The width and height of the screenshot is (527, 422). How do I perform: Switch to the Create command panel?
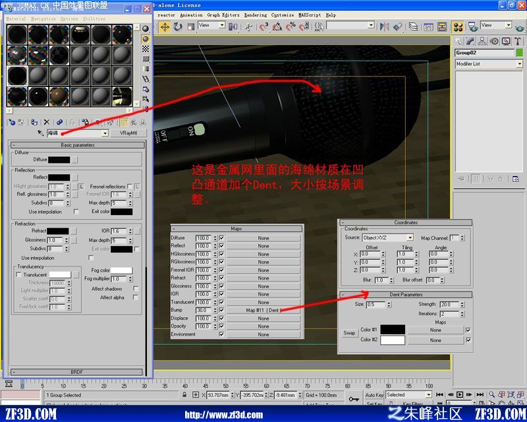pyautogui.click(x=458, y=42)
